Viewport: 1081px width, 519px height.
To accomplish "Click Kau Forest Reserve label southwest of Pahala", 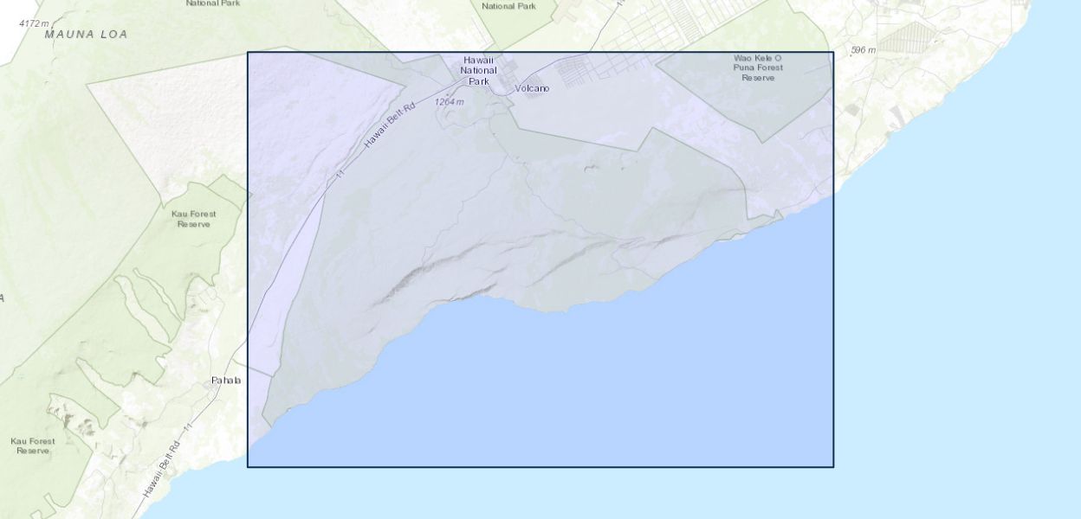I will pyautogui.click(x=33, y=445).
